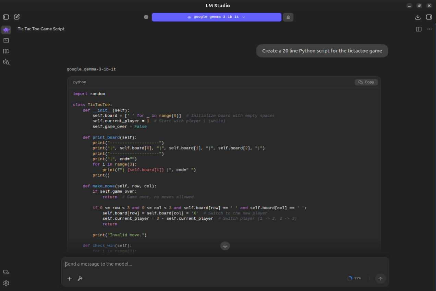The image size is (436, 291).
Task: Toggle the right sidebar panel
Action: 429,17
